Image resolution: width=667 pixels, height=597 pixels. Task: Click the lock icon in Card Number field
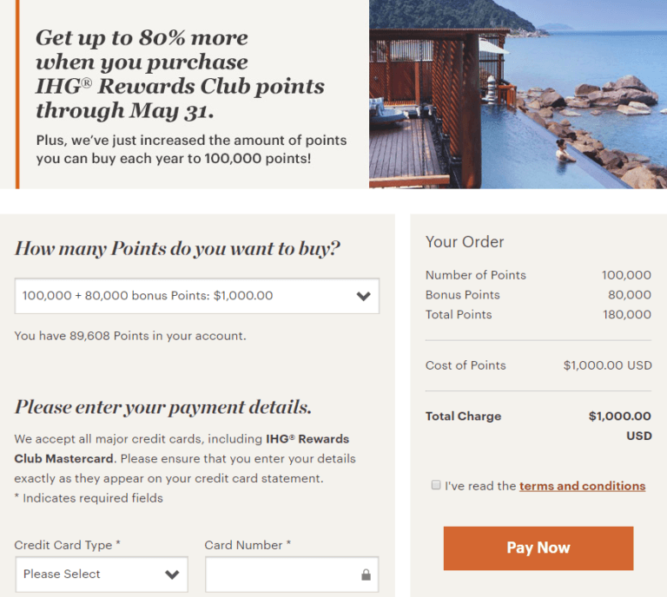[366, 574]
